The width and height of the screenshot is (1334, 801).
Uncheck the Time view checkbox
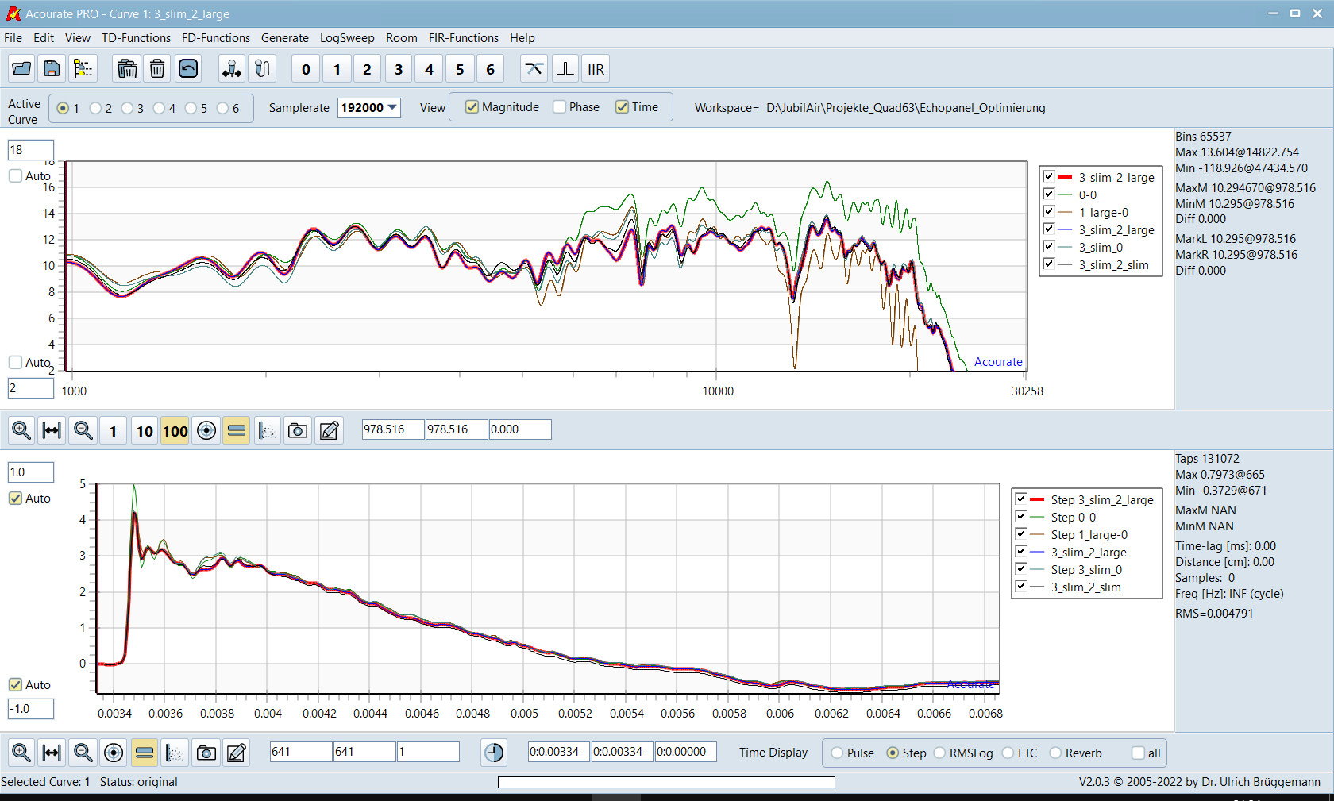pos(623,107)
